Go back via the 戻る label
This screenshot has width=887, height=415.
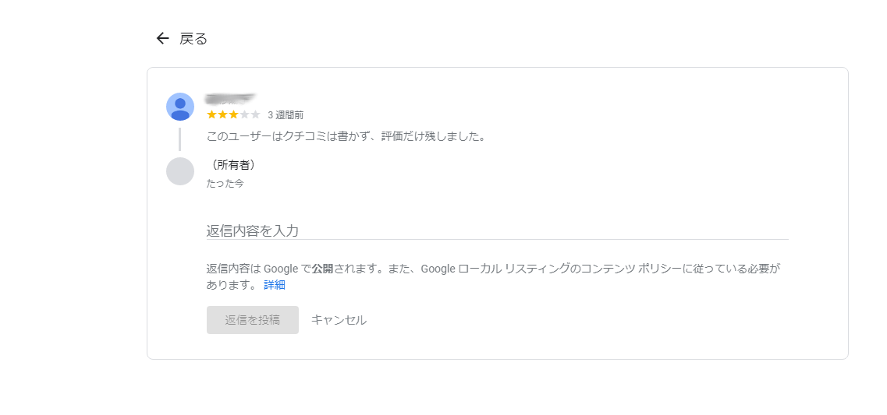pos(193,38)
